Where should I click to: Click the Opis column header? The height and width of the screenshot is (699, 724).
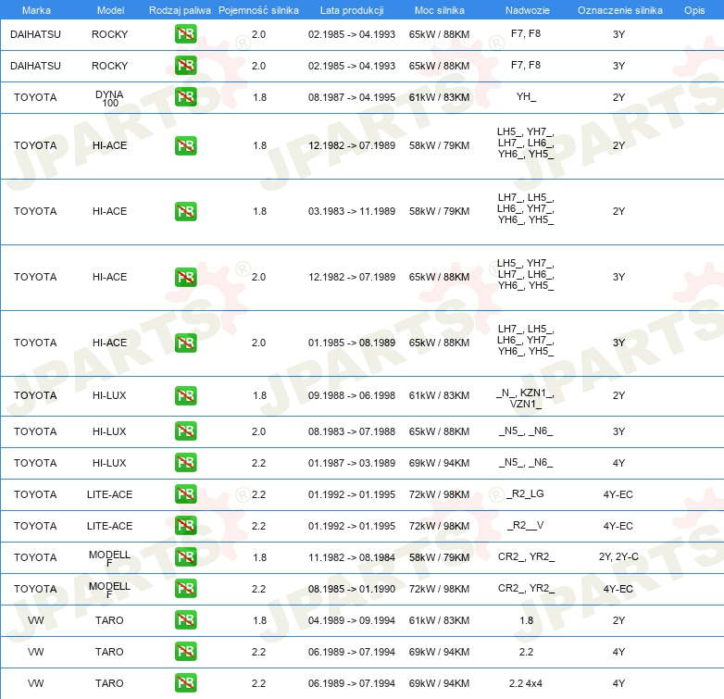click(694, 10)
